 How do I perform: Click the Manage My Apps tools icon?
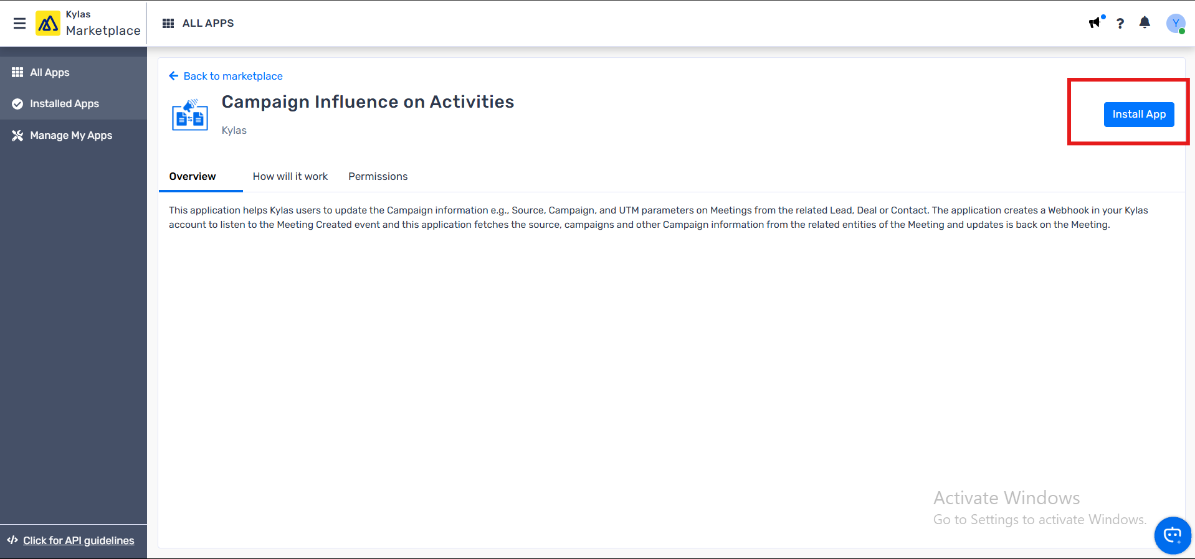pos(17,136)
